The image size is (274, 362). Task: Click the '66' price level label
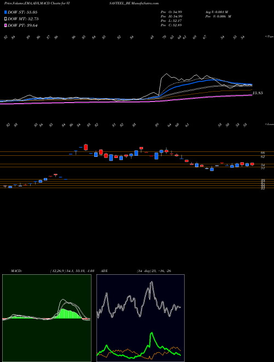262,153
